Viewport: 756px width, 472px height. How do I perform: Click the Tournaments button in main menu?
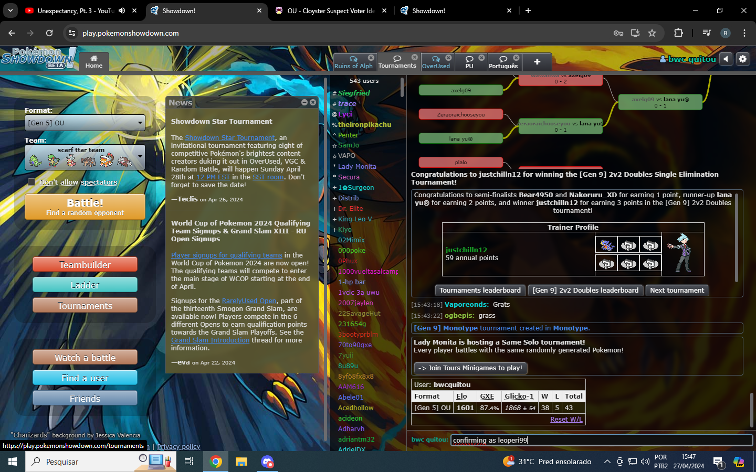85,305
